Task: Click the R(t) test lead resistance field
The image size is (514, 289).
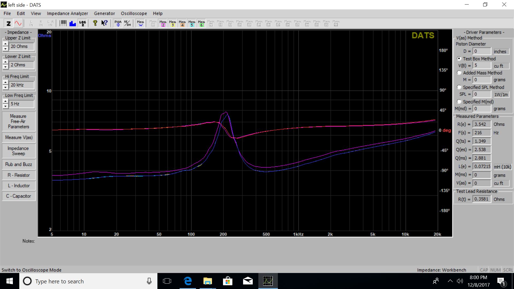Action: coord(482,199)
